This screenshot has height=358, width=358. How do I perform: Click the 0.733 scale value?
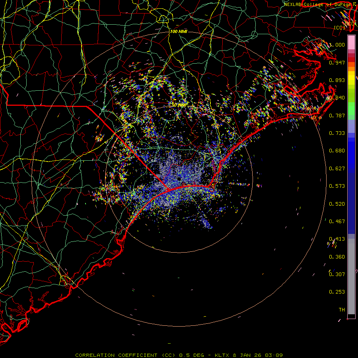(x=337, y=133)
